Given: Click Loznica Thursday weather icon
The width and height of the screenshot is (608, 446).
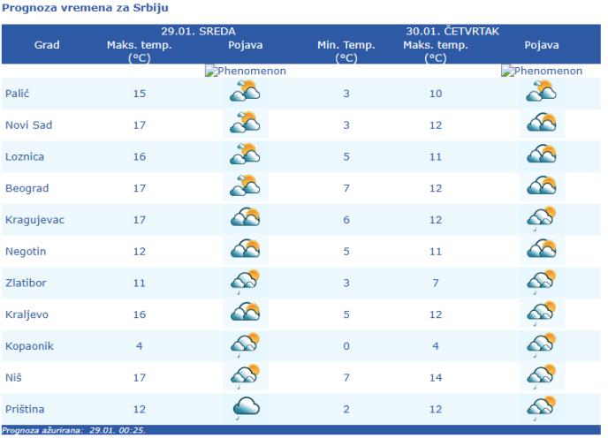Looking at the screenshot, I should (x=542, y=155).
